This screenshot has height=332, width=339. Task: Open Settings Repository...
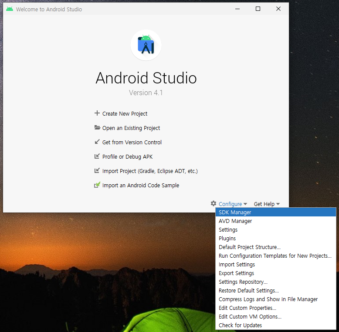[x=276, y=282]
